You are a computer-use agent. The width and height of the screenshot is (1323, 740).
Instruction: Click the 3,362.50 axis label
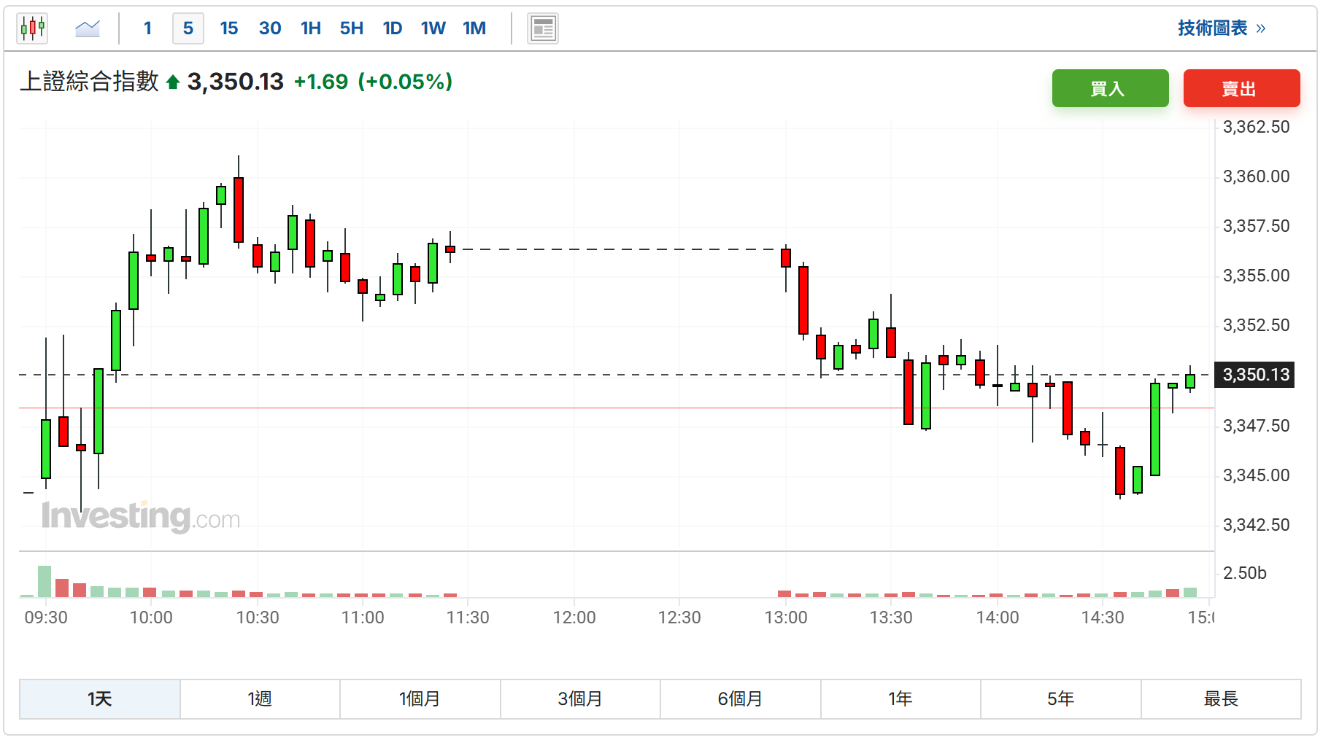(x=1257, y=127)
